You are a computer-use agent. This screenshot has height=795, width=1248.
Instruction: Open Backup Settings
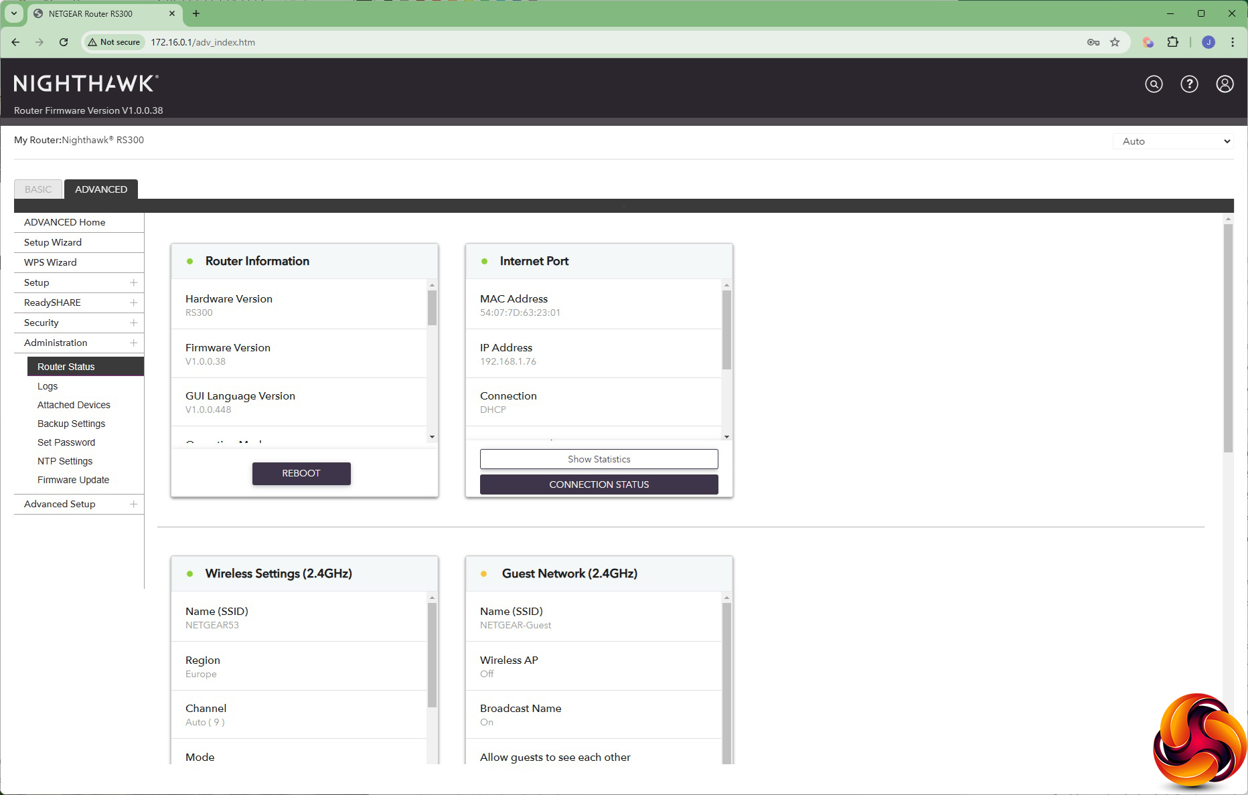pyautogui.click(x=71, y=424)
